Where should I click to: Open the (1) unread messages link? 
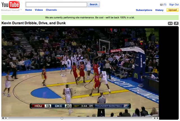(165, 5)
